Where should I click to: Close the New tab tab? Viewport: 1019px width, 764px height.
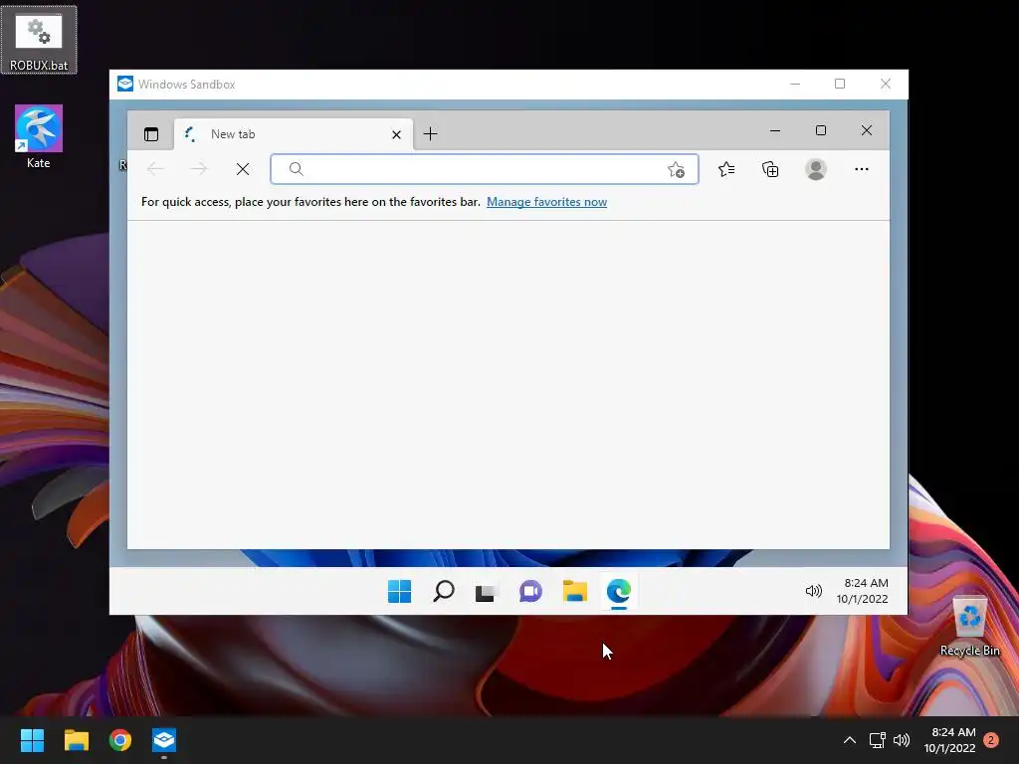coord(396,134)
